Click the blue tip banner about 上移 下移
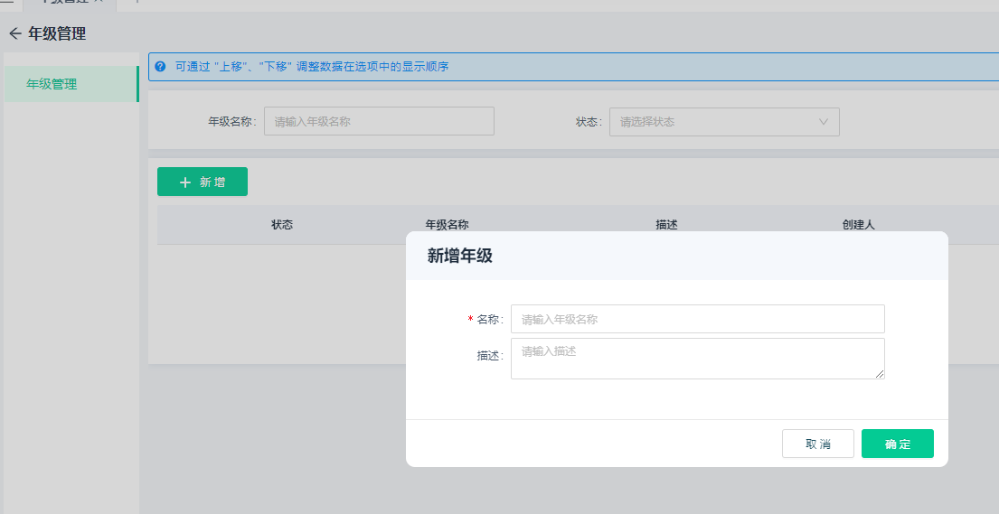Image resolution: width=999 pixels, height=514 pixels. tap(542, 66)
